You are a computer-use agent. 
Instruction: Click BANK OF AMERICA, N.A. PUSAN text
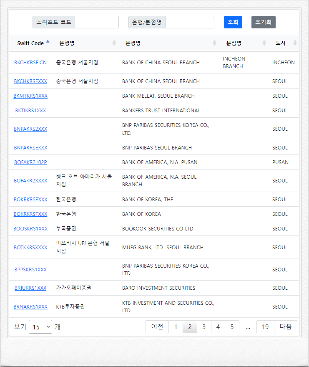click(x=160, y=162)
